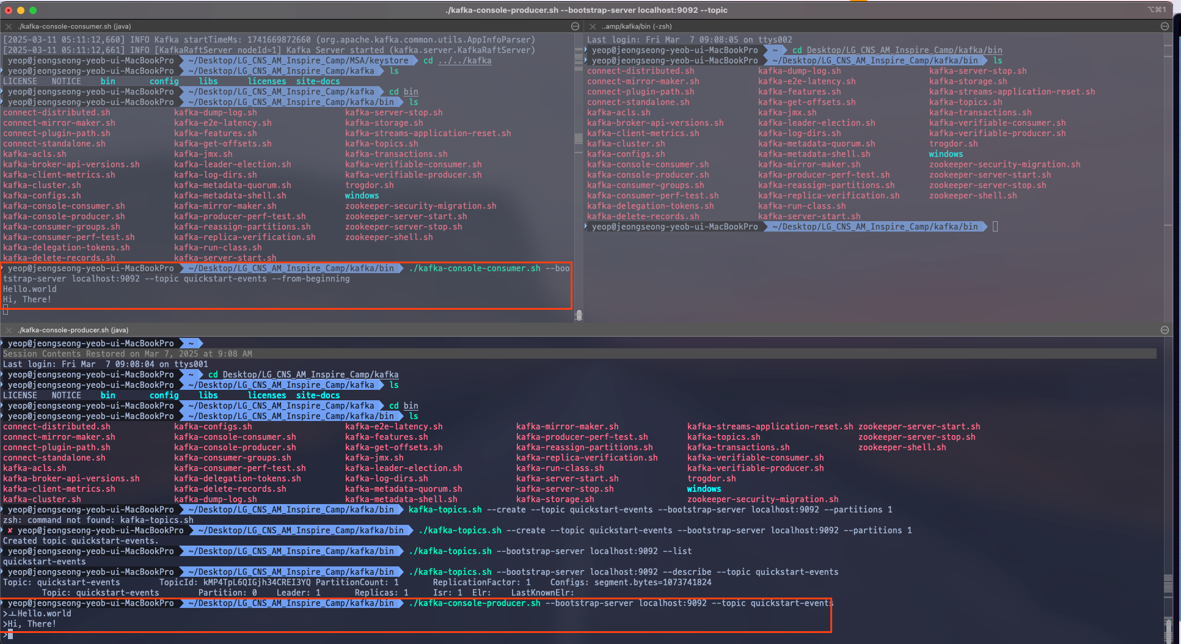Click the producer pane's input cursor line

[10, 635]
